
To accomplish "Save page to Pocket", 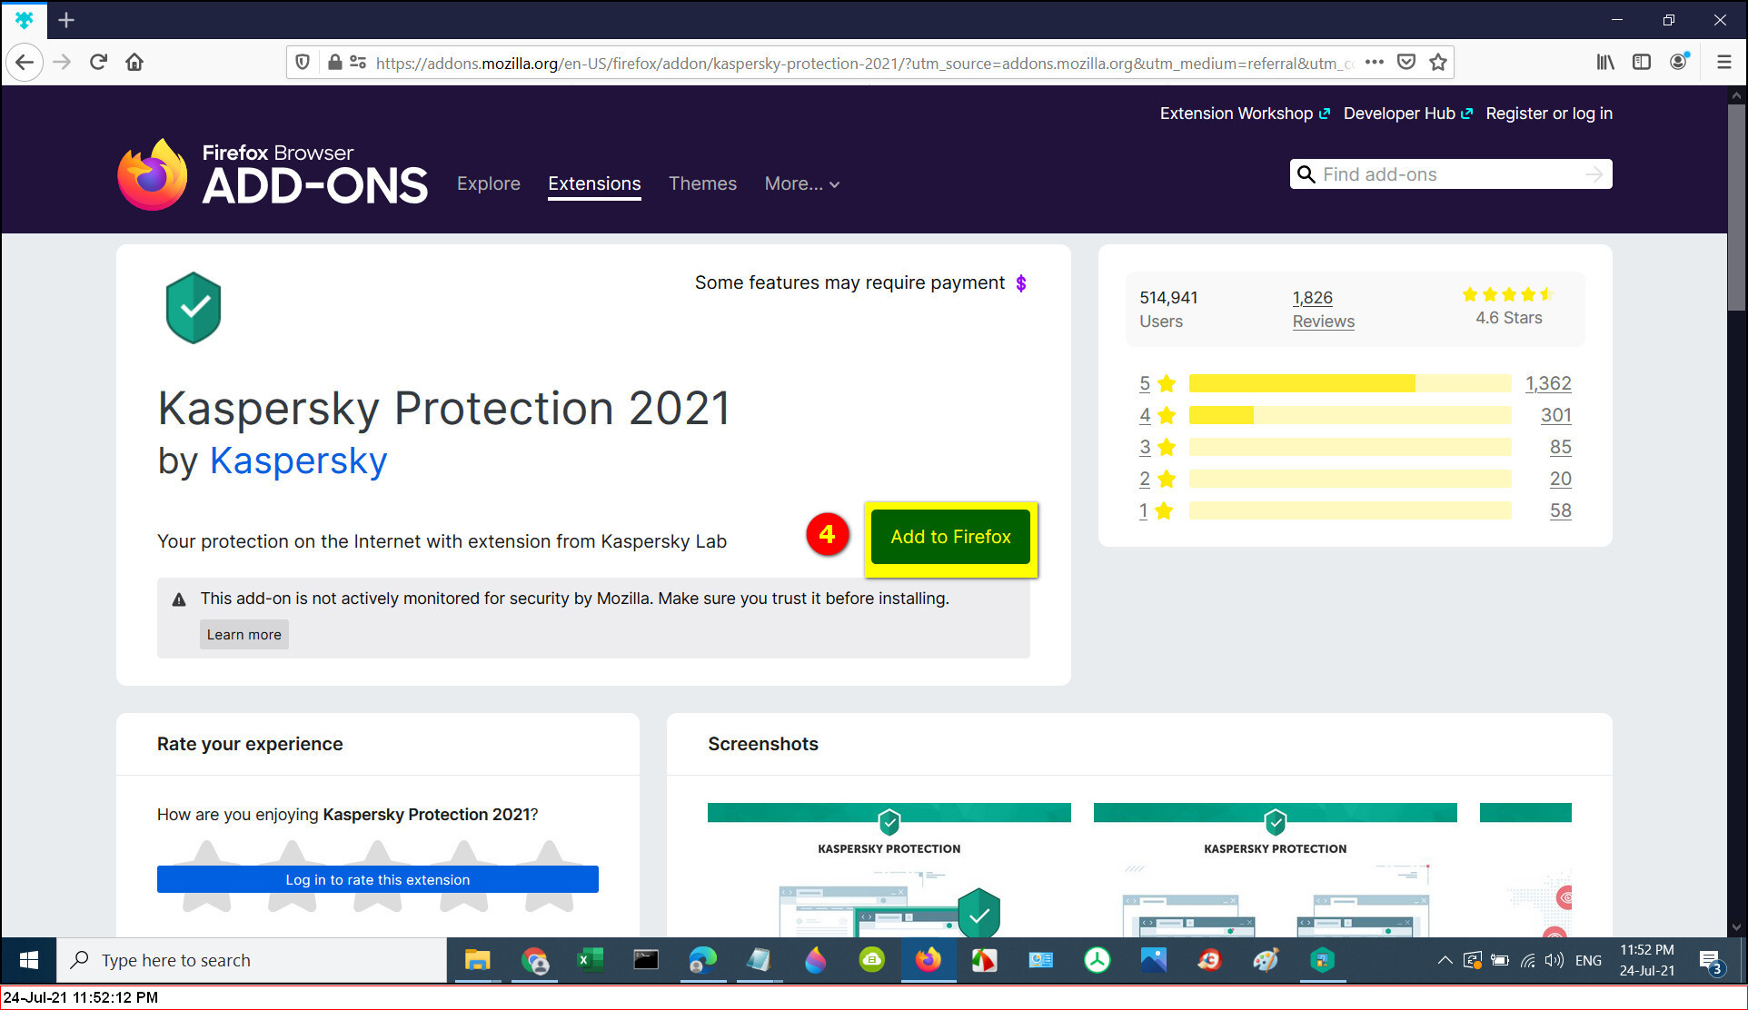I will 1406,63.
